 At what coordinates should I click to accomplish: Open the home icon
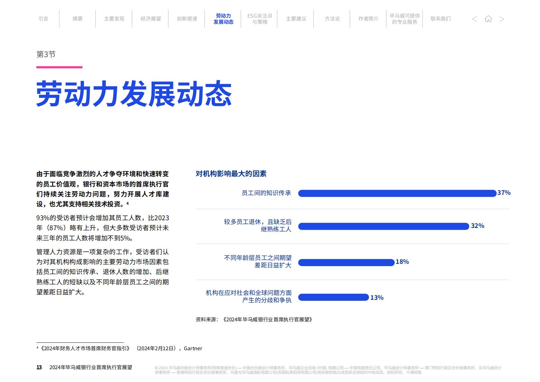tap(488, 19)
